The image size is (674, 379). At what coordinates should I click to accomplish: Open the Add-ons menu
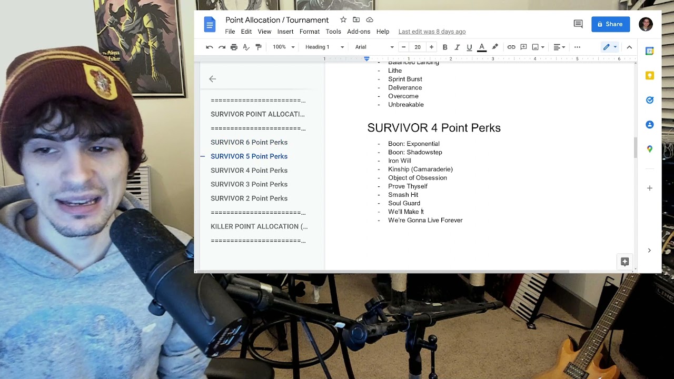[359, 32]
